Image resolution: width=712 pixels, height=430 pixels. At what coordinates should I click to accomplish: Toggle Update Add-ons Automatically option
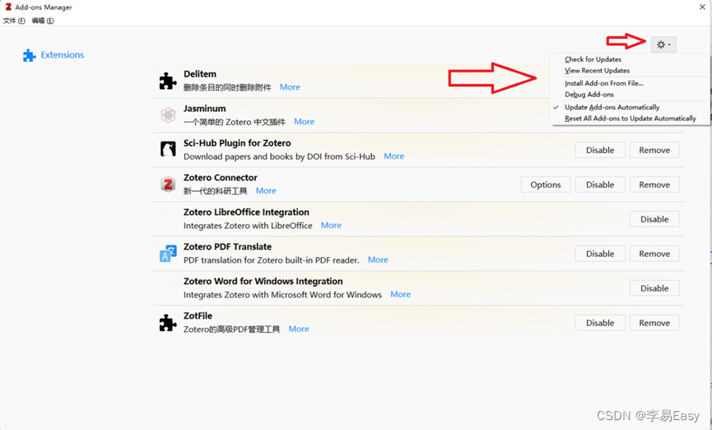click(612, 107)
